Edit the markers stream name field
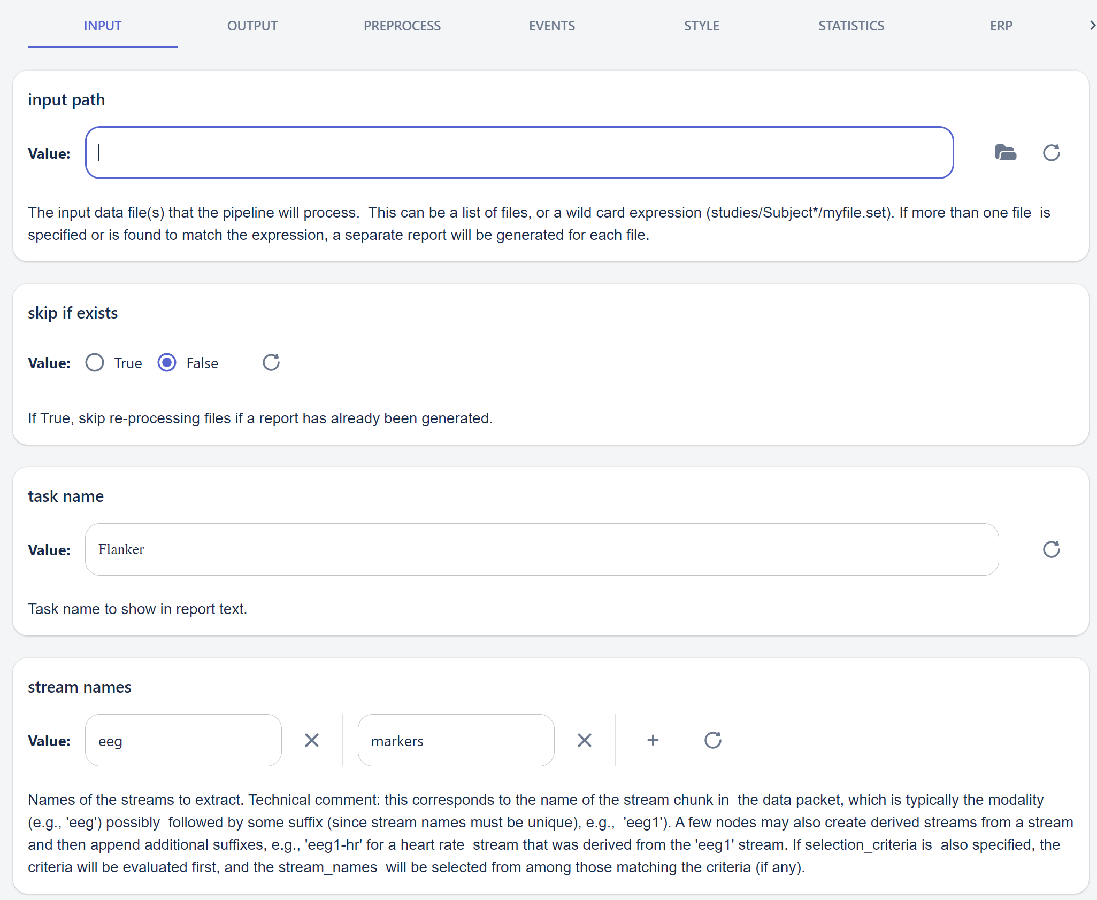Screen dimensions: 1097x900 coord(456,740)
